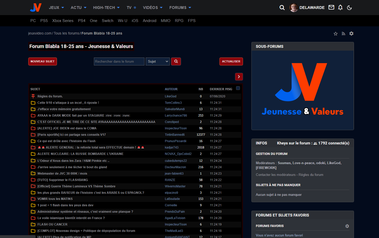Submit forum search with red magnifier button
This screenshot has width=379, height=238.
tap(176, 61)
